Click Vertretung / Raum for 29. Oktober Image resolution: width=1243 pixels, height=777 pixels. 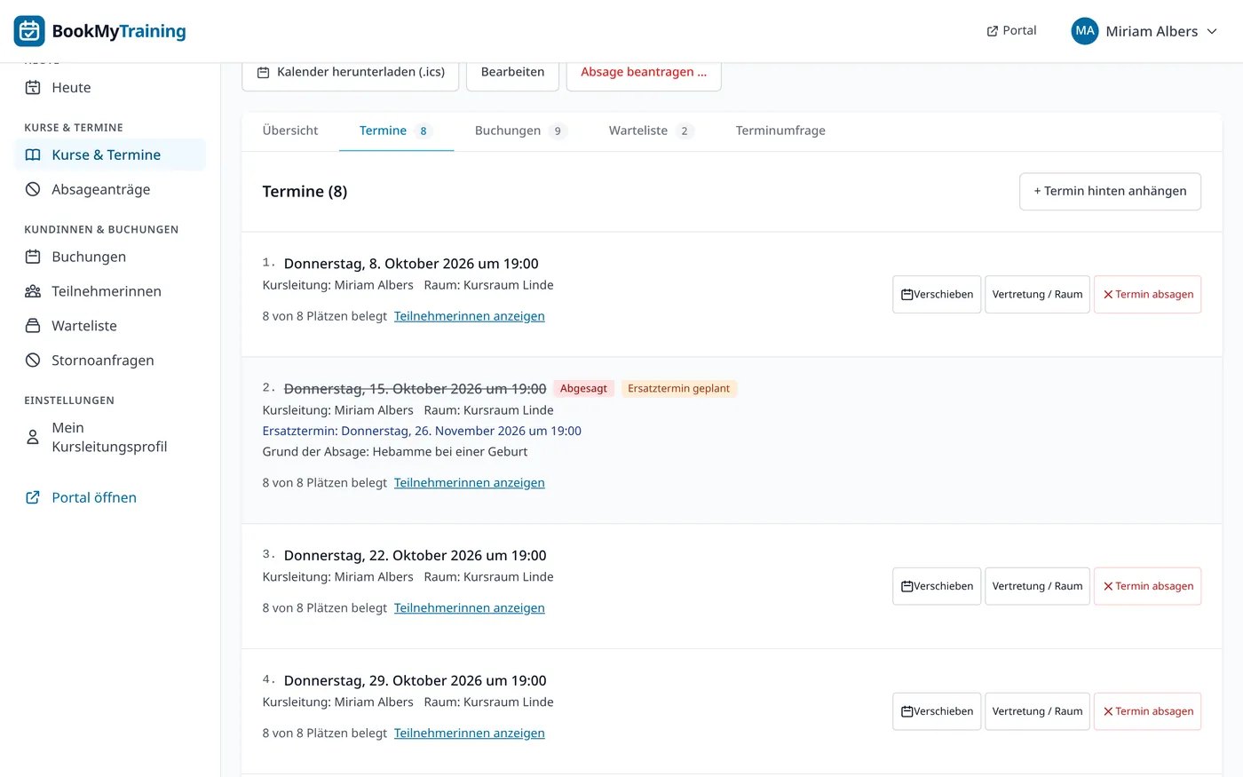pos(1037,712)
